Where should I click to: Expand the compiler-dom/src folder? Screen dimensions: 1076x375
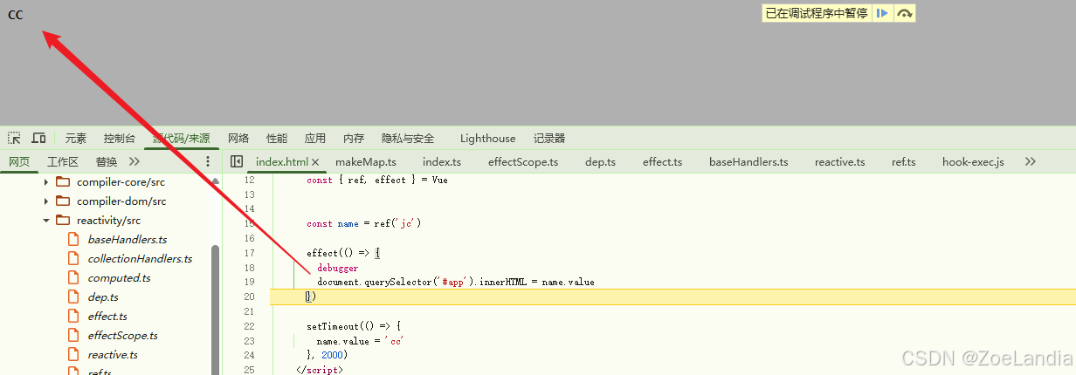point(46,201)
